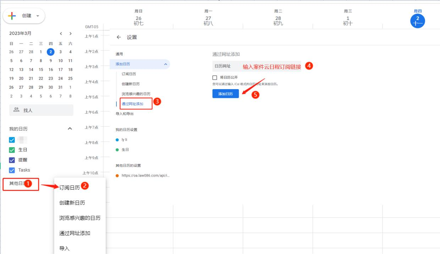Choose 通过网址添加 in the popup menu

[x=75, y=233]
